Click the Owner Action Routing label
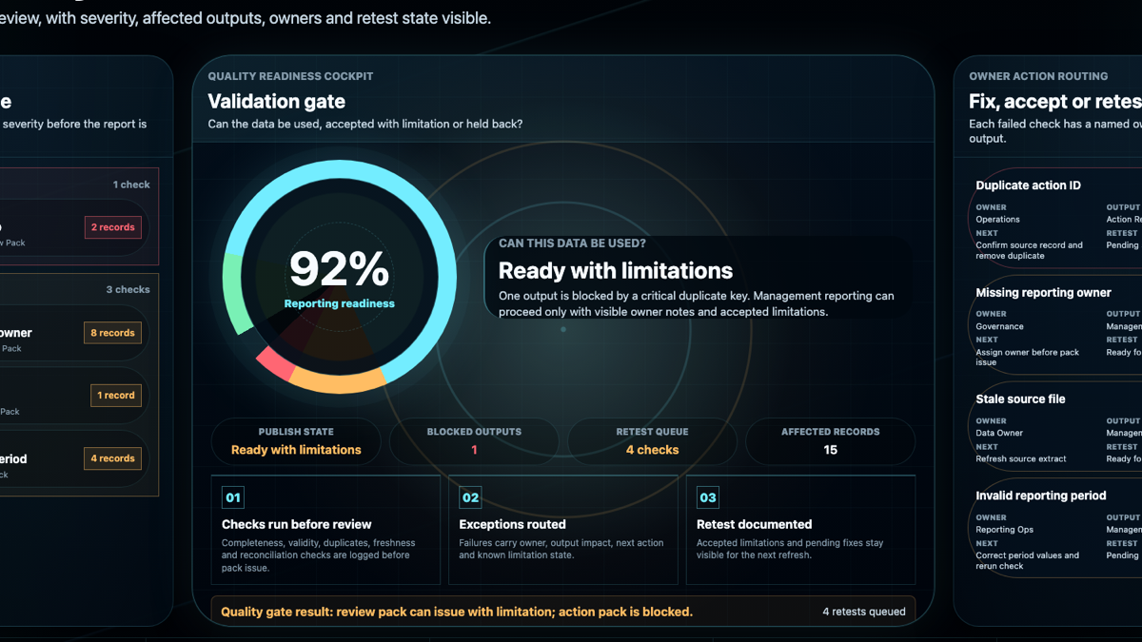This screenshot has height=642, width=1142. [1038, 76]
